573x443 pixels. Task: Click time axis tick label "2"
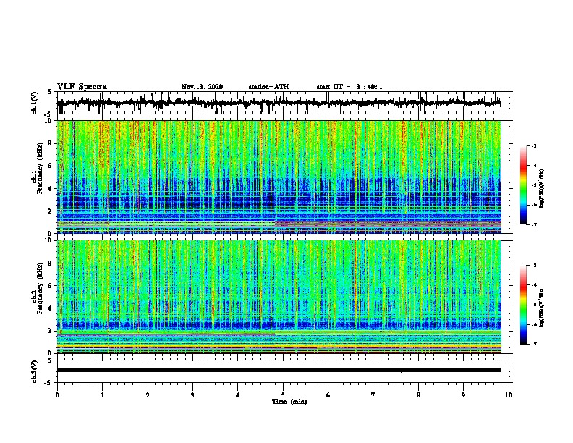[x=148, y=395]
